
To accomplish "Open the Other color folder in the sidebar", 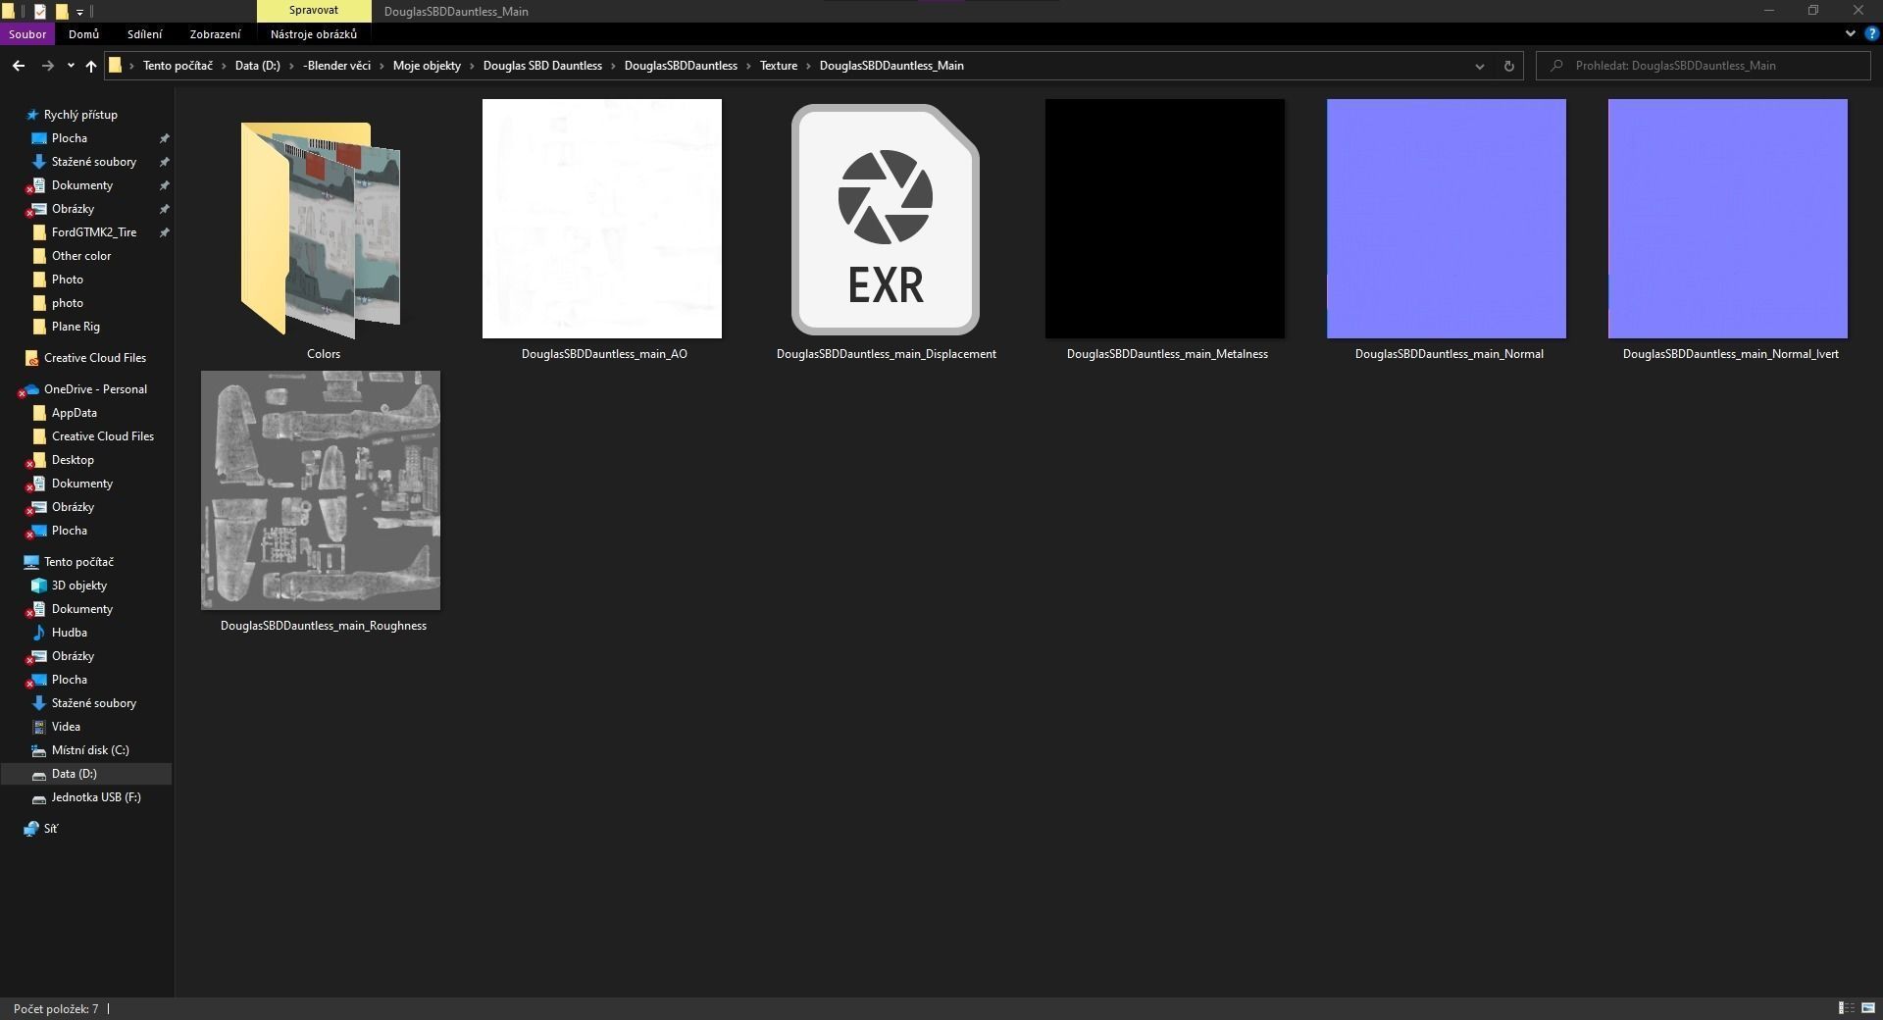I will click(81, 256).
